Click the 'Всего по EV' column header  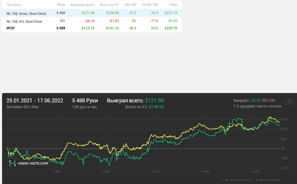tap(109, 5)
